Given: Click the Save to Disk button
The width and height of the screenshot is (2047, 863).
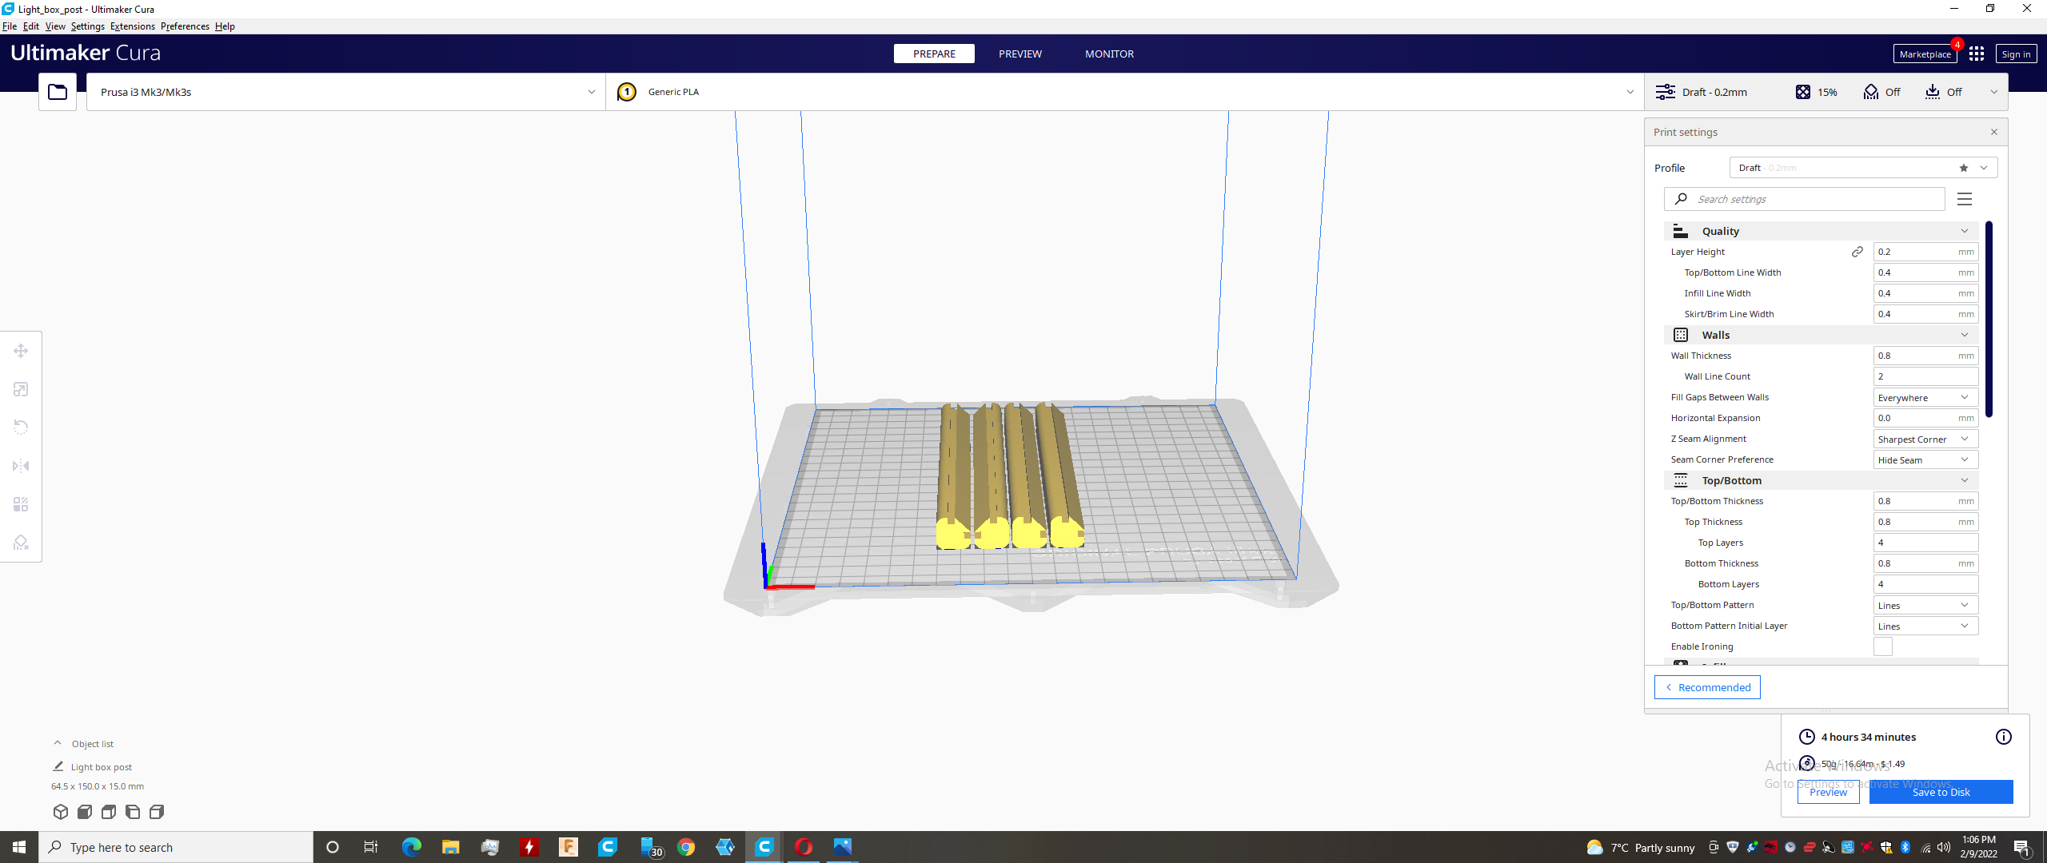Looking at the screenshot, I should pyautogui.click(x=1941, y=791).
